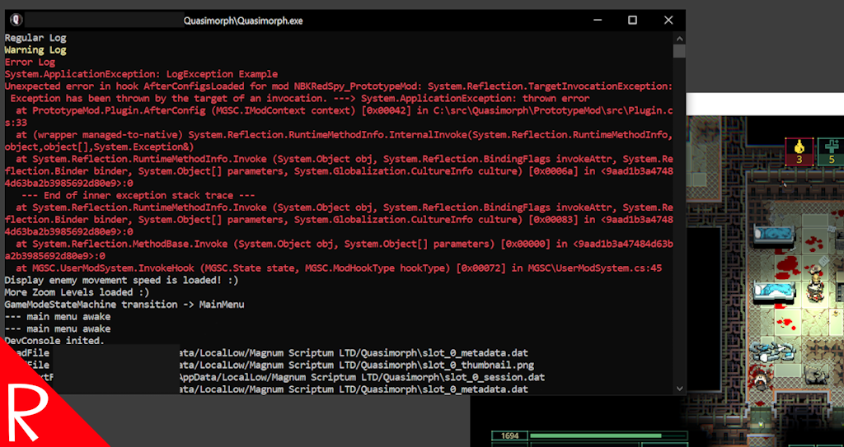Click the console scrollbar down arrow
Image resolution: width=844 pixels, height=447 pixels.
click(x=679, y=389)
